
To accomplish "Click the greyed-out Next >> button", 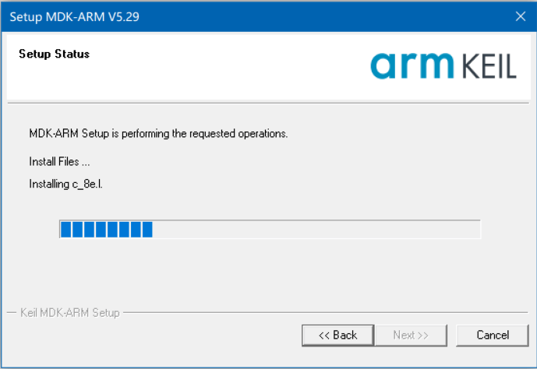I will 411,335.
